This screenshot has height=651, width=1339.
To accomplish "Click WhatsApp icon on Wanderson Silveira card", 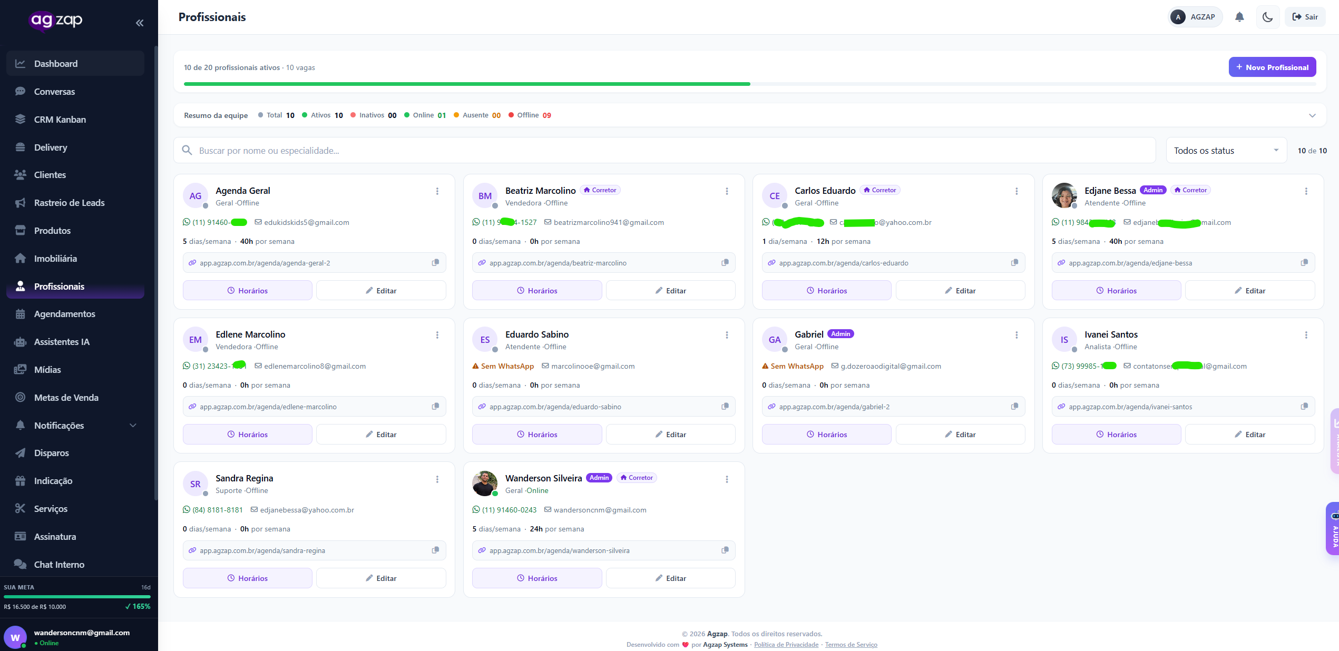I will pyautogui.click(x=476, y=510).
